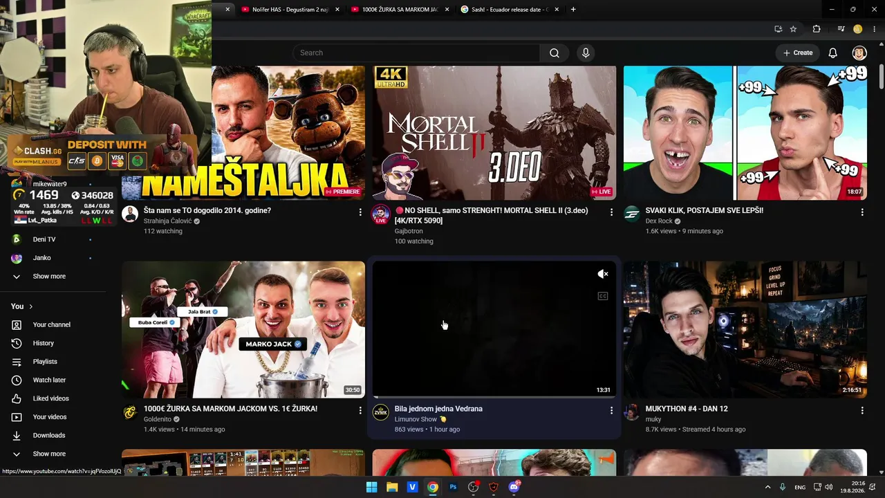The image size is (885, 498).
Task: Open Gajbotron live channel avatar
Action: pos(381,214)
